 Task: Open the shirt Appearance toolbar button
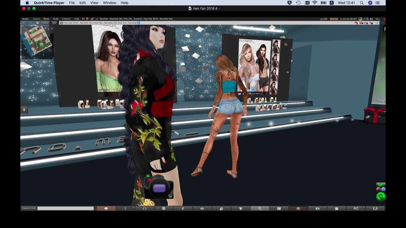[240, 208]
